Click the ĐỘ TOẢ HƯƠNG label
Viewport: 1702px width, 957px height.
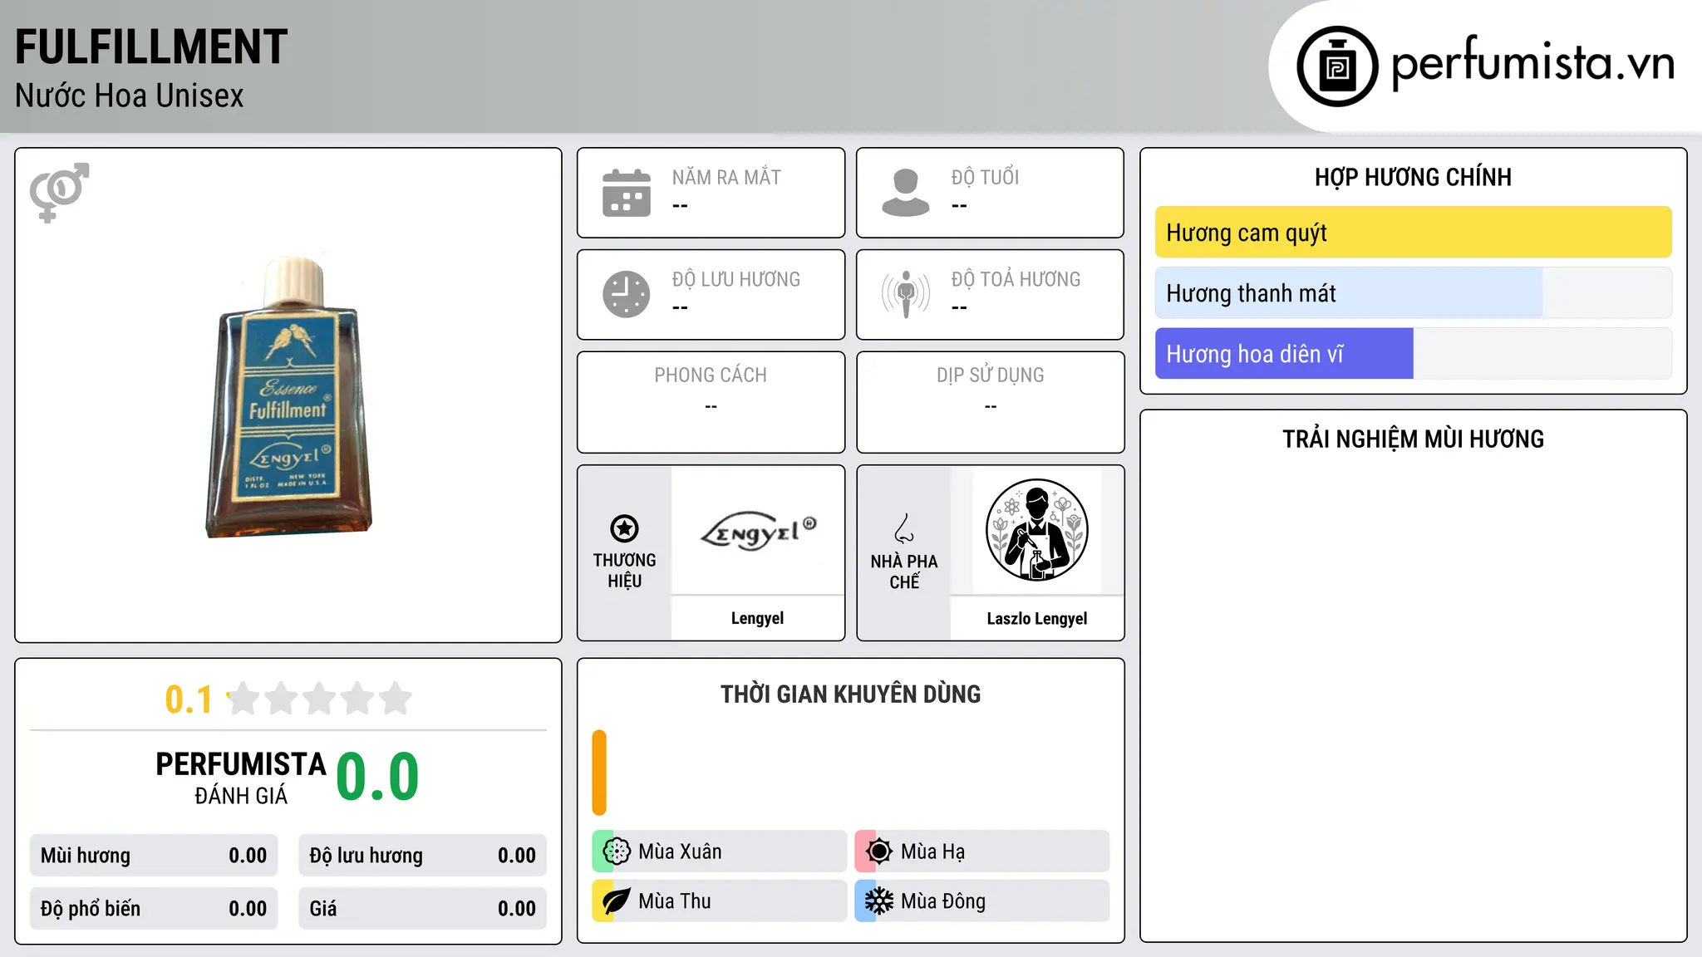[x=1016, y=279]
